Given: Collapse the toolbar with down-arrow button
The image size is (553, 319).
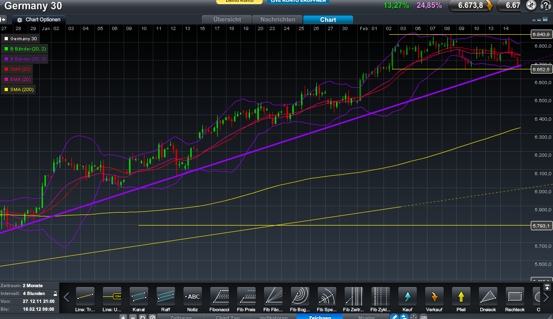Looking at the screenshot, I should 547,287.
